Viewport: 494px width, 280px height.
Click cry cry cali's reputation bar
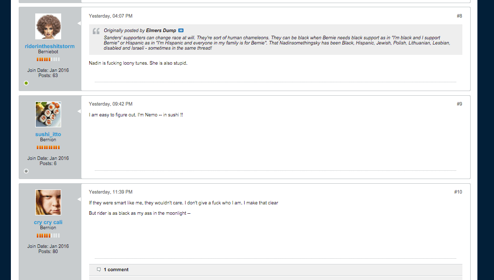click(x=48, y=235)
